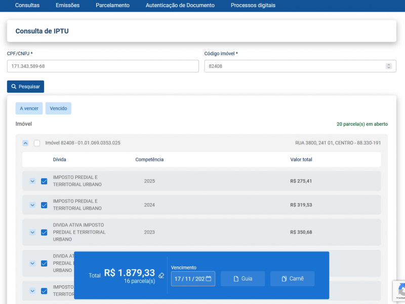Uncheck the 2024 IPTU debt checkbox

click(44, 205)
